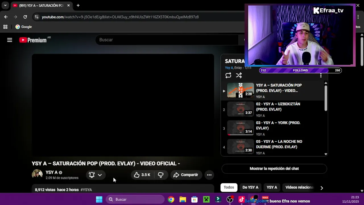
Task: Click the video title text
Action: click(x=106, y=163)
